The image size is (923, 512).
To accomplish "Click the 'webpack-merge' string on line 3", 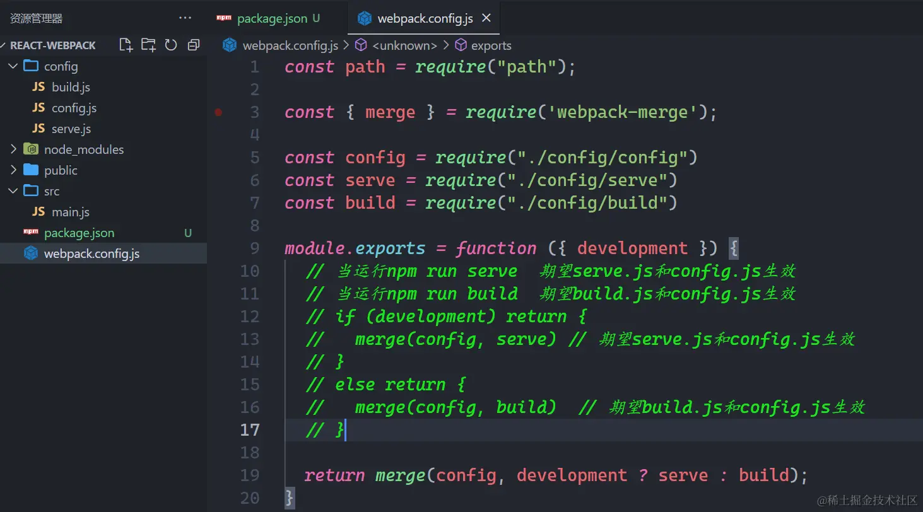I will 622,112.
